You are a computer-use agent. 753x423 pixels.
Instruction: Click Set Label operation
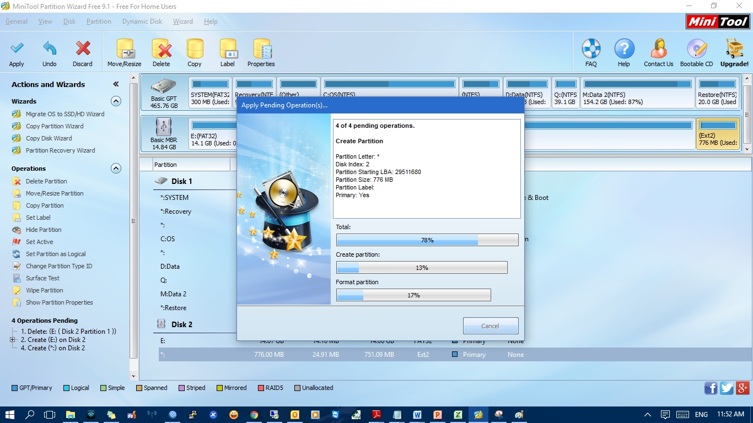click(38, 218)
